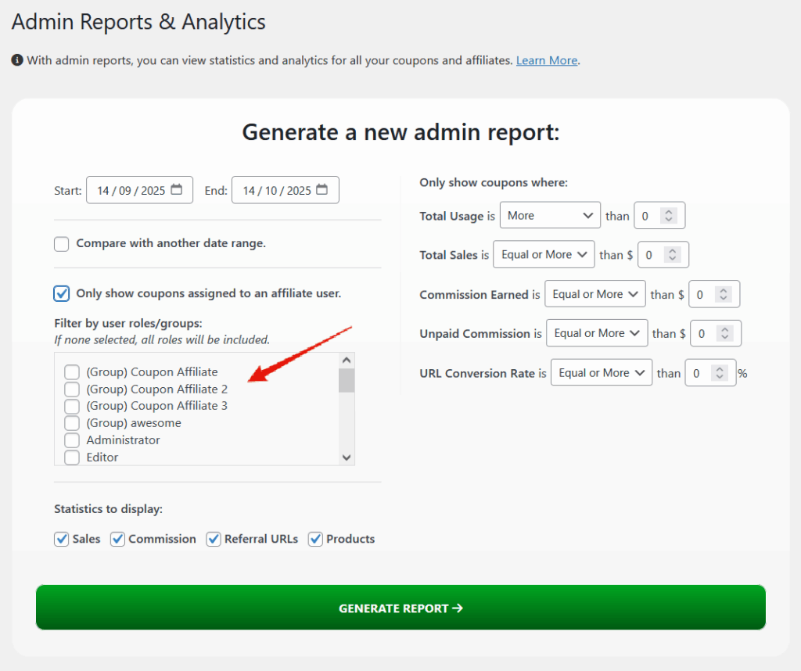Tick the (Group) Coupon Affiliate 2 checkbox
This screenshot has height=671, width=801.
pyautogui.click(x=72, y=389)
